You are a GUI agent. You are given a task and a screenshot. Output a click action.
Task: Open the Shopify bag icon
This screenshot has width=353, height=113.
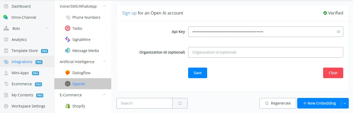pos(68,106)
